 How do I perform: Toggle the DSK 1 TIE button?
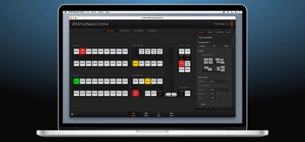pyautogui.click(x=181, y=51)
